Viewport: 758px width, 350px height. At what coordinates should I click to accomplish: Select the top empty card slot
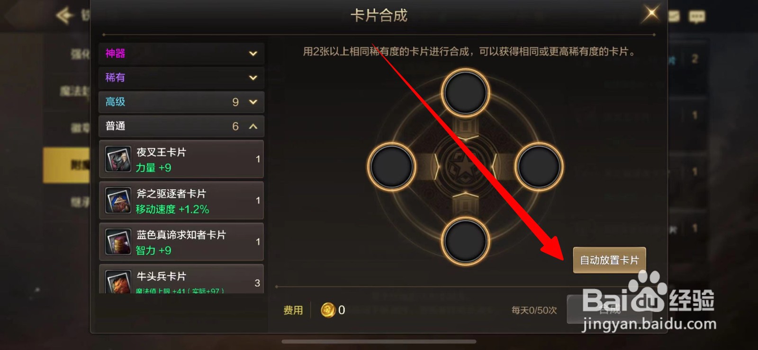tap(465, 92)
